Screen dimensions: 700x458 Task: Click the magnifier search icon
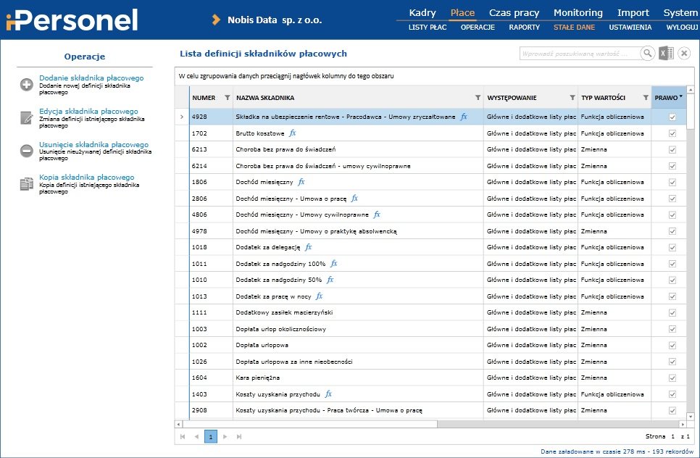tap(648, 54)
